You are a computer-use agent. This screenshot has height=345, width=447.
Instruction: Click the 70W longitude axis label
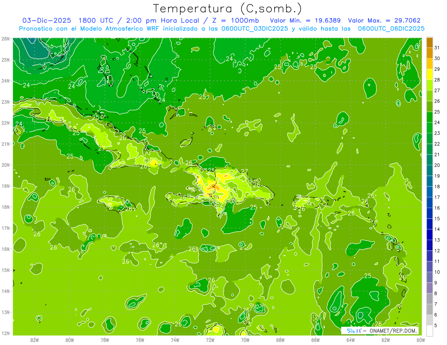coord(245,339)
